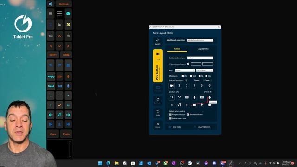This screenshot has width=297, height=167.
Task: Select stacked button slot 5
Action: point(202,86)
